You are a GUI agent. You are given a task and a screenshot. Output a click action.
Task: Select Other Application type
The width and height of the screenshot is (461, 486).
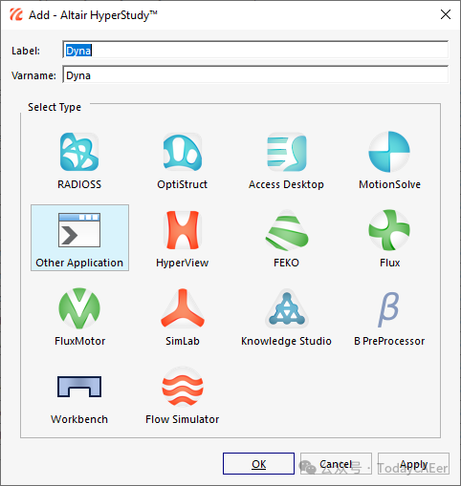click(79, 238)
